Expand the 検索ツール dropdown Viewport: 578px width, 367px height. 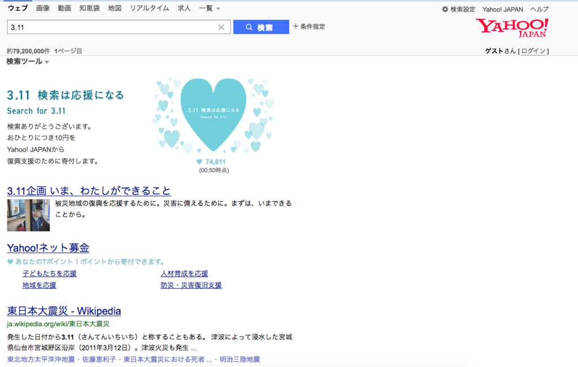(28, 62)
